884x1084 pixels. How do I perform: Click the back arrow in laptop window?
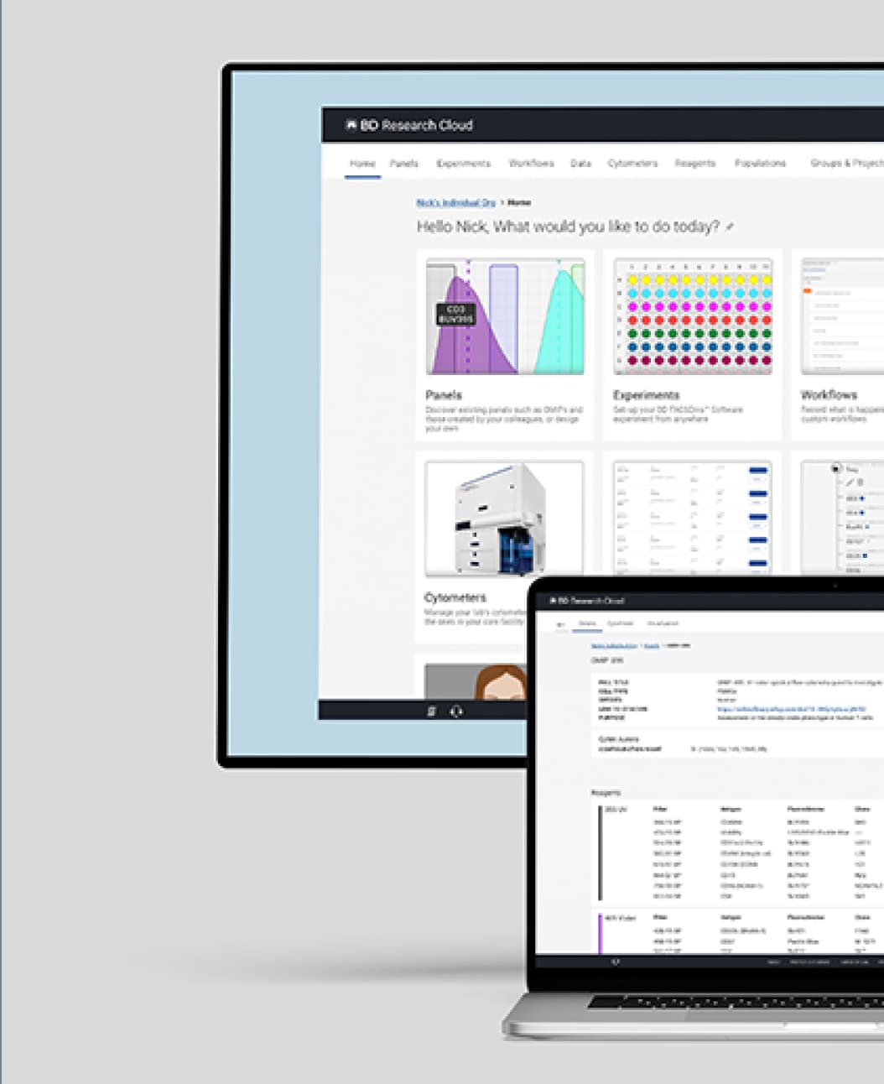point(561,624)
